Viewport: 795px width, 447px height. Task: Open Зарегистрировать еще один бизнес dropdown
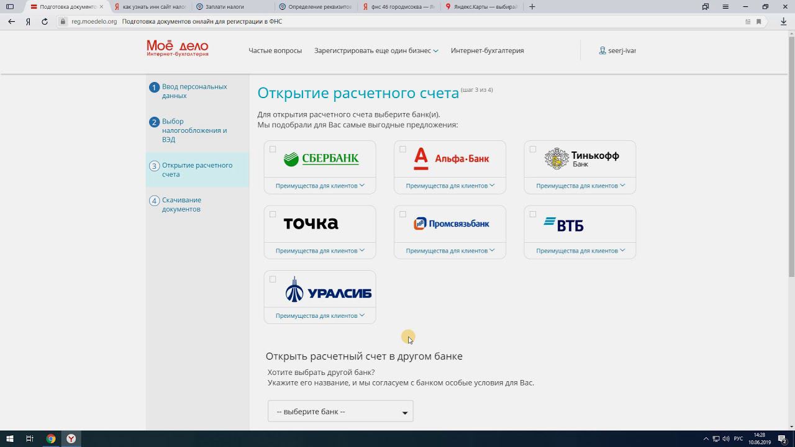376,50
